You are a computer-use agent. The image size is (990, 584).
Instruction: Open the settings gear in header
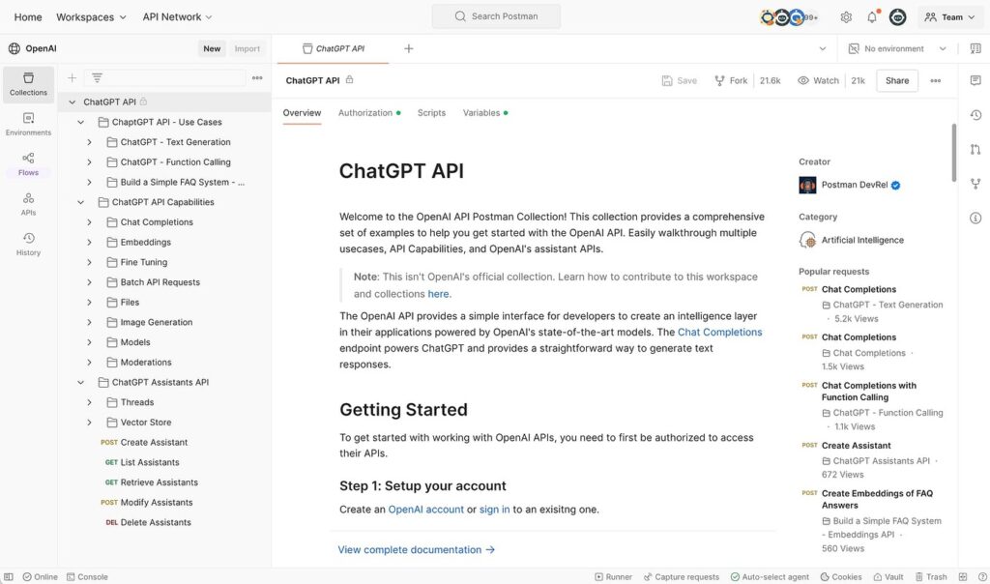(x=846, y=17)
